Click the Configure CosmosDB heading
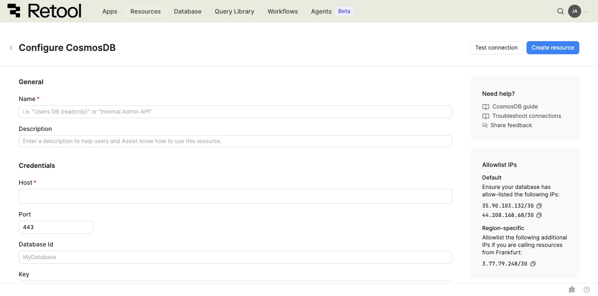The image size is (598, 296). point(67,48)
